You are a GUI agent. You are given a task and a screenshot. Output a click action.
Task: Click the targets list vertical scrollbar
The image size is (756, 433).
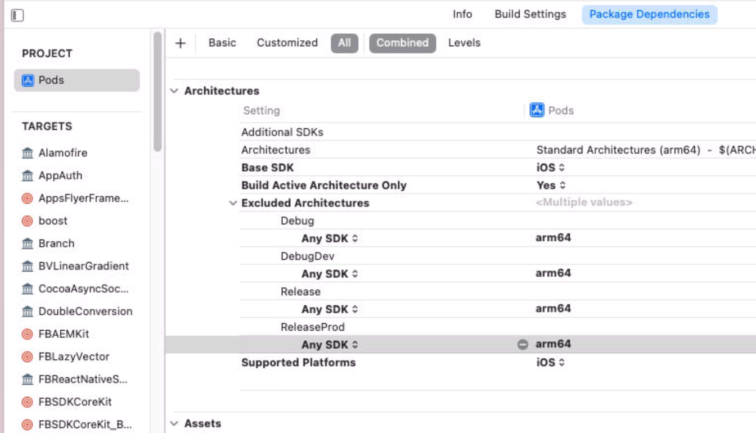point(157,92)
